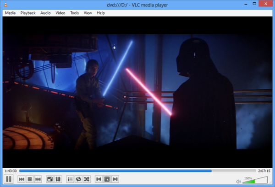Toggle random shuffle playback
This screenshot has height=187, width=275.
87,179
